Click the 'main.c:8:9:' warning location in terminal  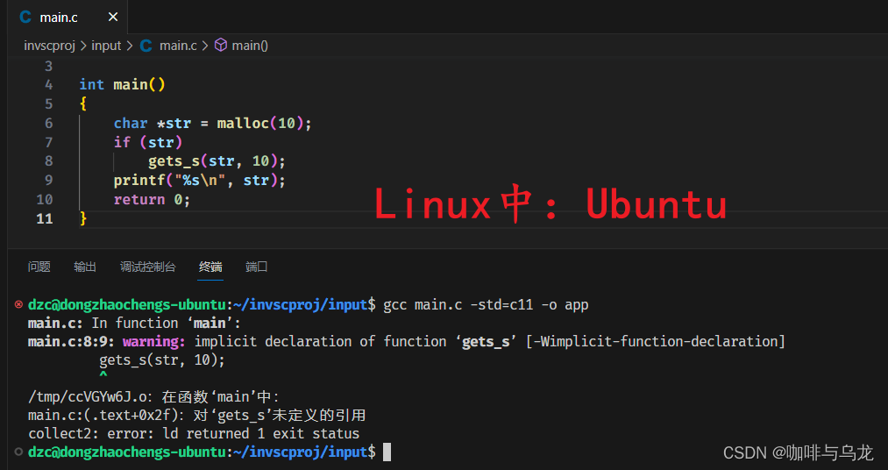click(71, 341)
